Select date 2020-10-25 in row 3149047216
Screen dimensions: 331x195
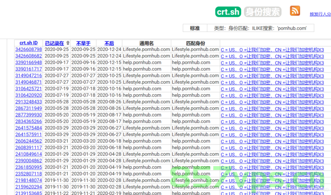click(x=109, y=76)
